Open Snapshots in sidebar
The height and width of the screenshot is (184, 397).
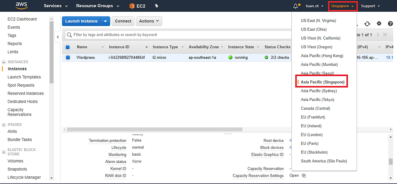pyautogui.click(x=17, y=169)
